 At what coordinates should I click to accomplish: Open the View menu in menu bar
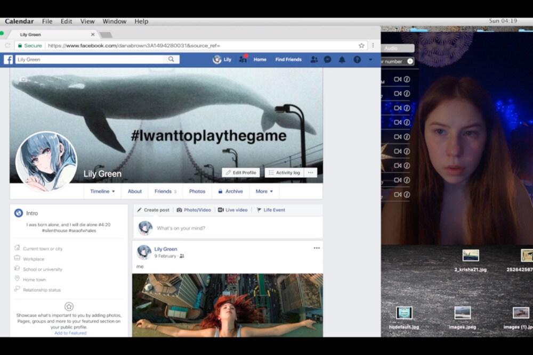coord(87,21)
